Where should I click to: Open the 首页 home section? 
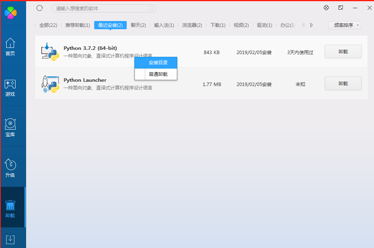[10, 47]
